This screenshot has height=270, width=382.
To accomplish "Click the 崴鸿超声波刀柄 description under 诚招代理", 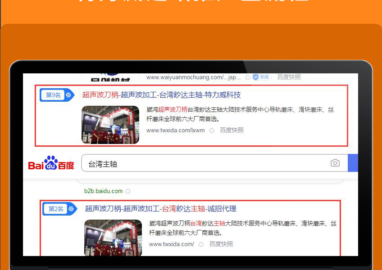I will (243, 228).
